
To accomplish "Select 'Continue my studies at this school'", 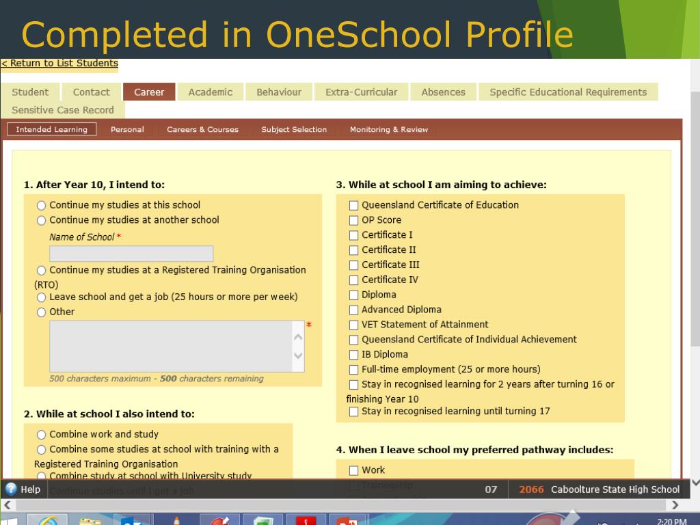I will point(41,205).
